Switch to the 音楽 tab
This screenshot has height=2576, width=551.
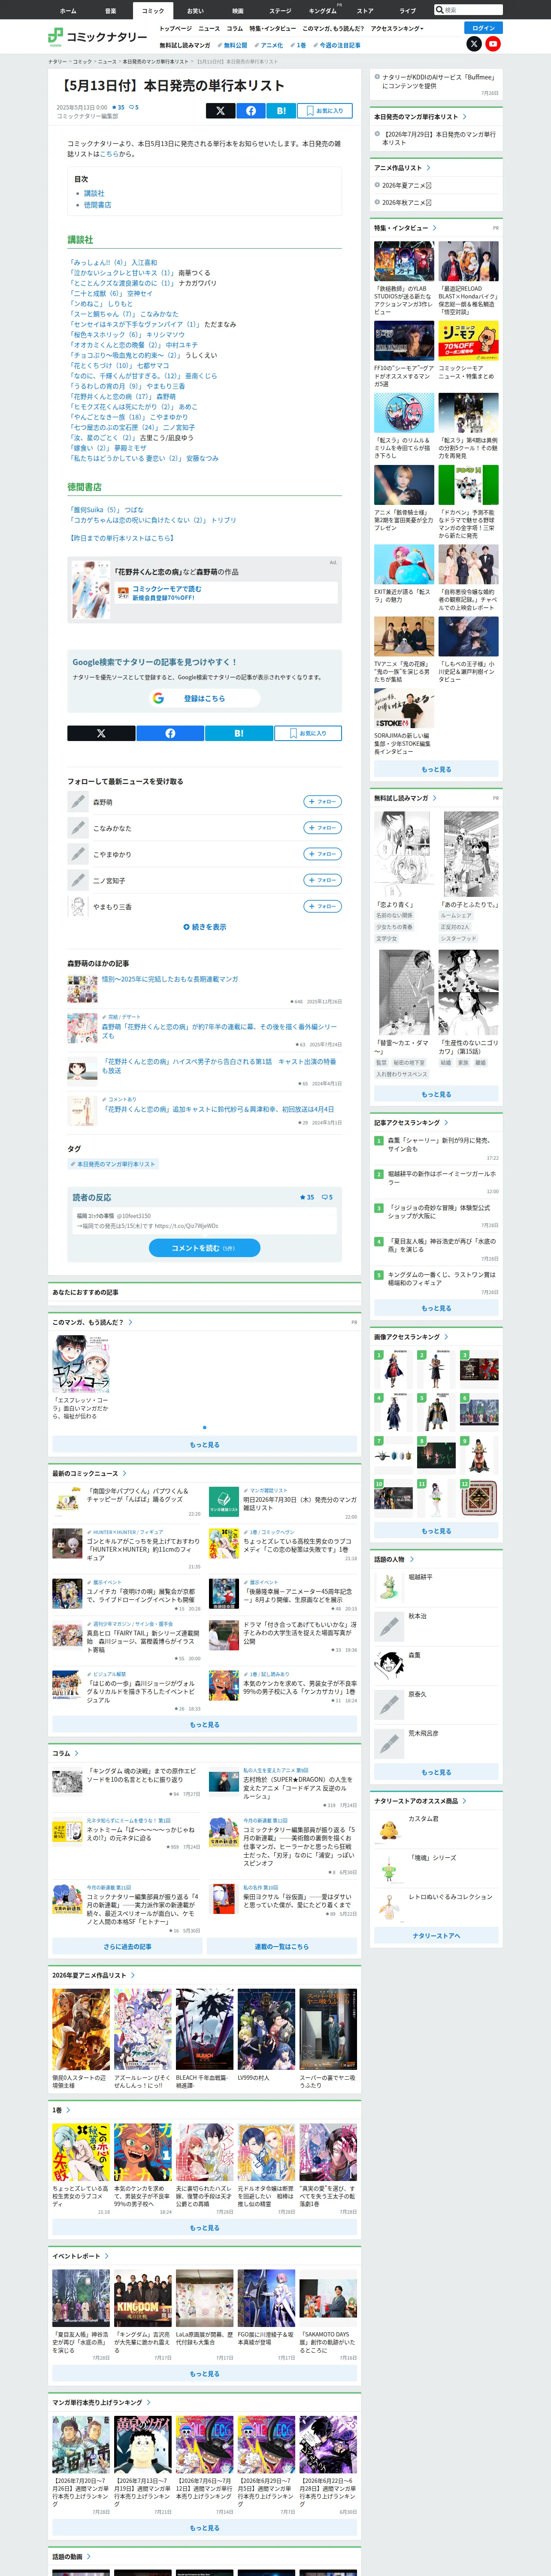(x=110, y=10)
